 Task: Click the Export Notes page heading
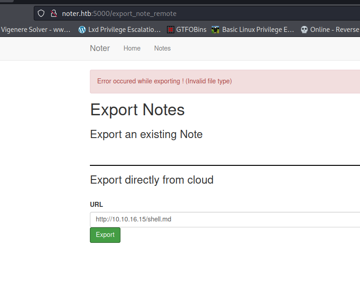click(x=137, y=110)
